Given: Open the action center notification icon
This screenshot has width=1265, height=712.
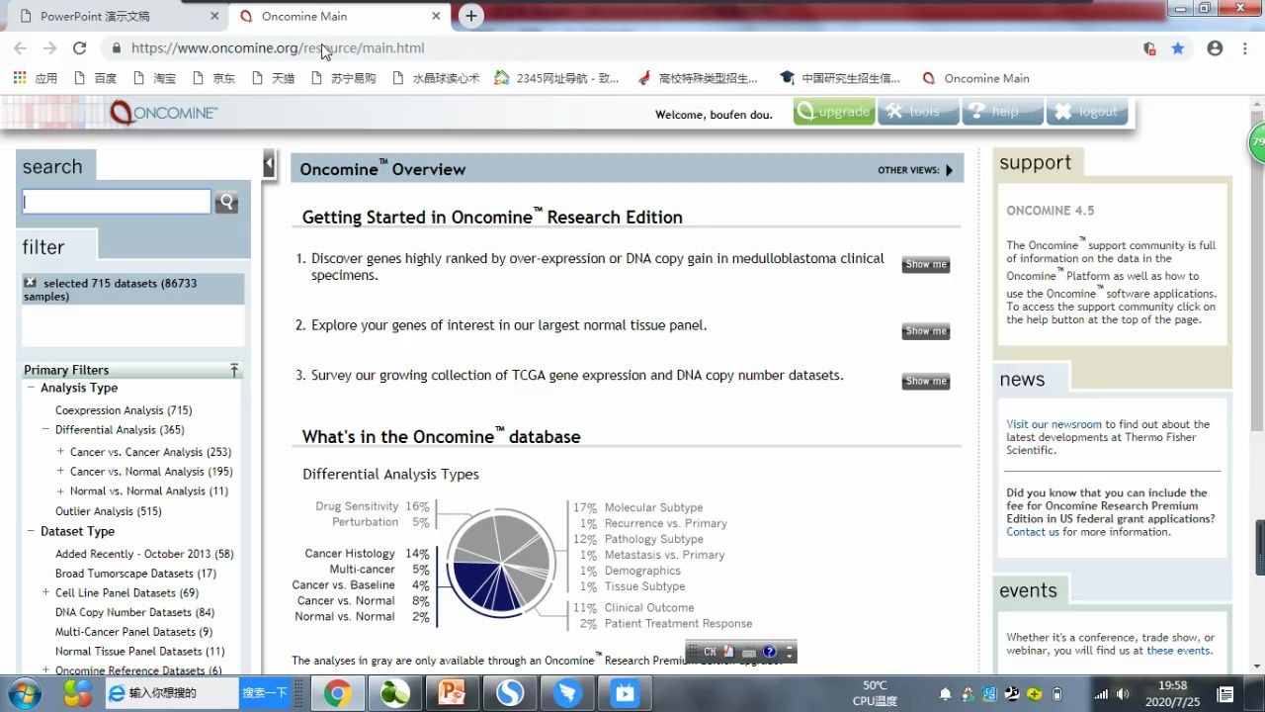Looking at the screenshot, I should (1225, 694).
